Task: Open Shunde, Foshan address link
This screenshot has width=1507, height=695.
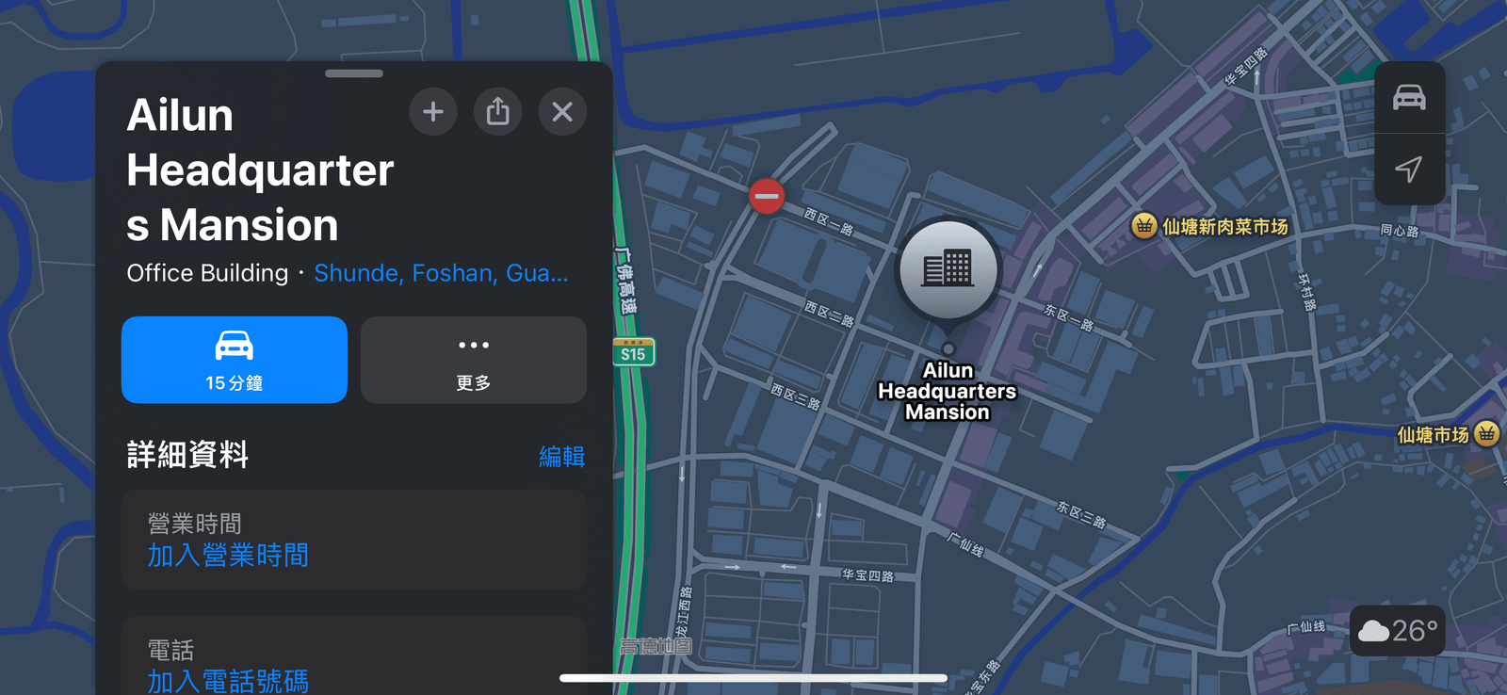Action: 441,273
